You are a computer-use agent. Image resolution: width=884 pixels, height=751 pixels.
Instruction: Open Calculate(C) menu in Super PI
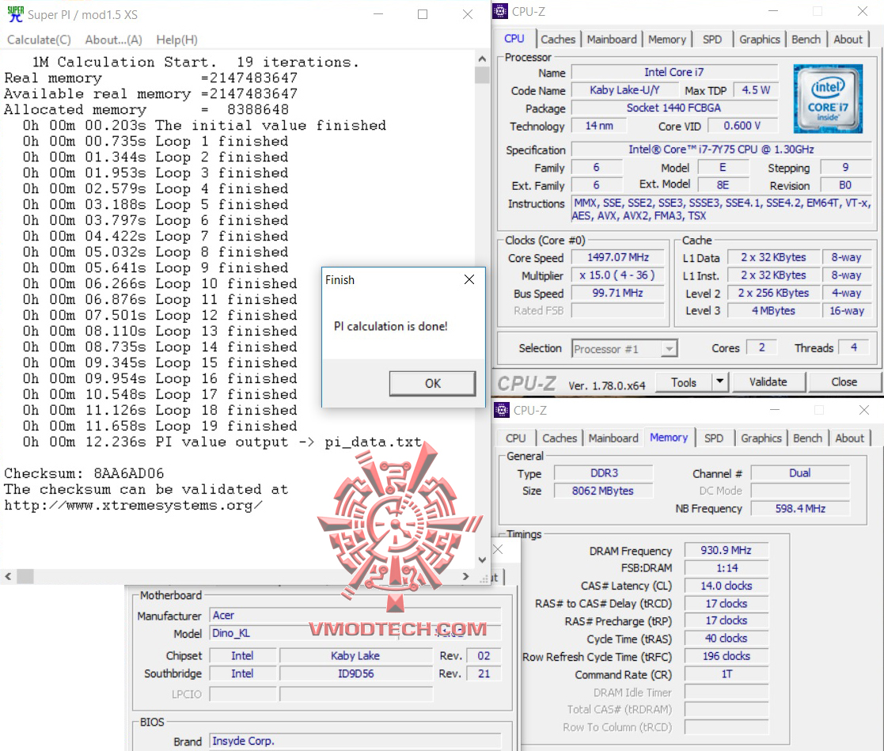coord(39,40)
